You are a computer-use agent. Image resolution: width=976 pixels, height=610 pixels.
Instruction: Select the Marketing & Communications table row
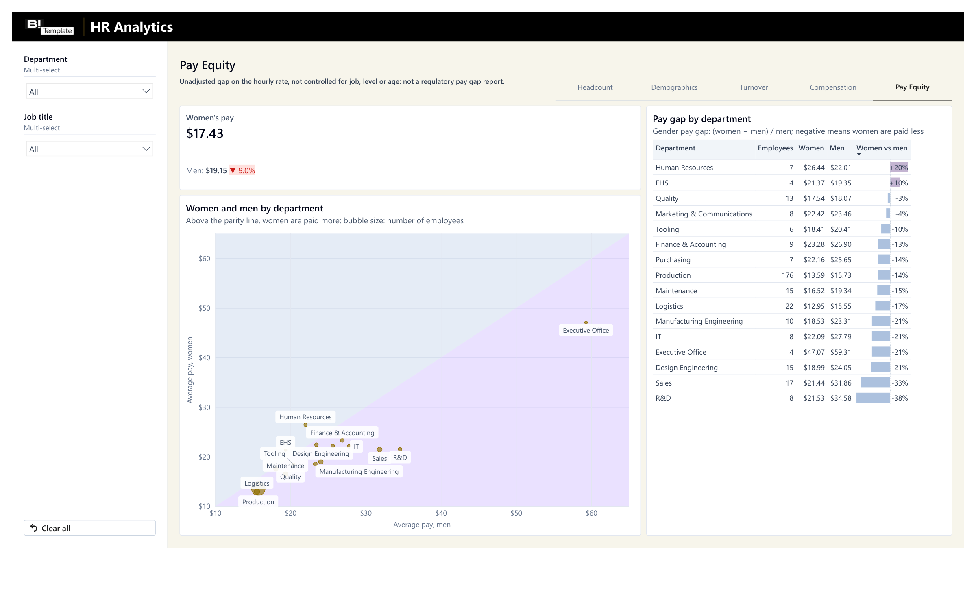pyautogui.click(x=781, y=214)
